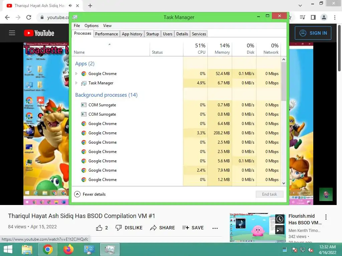The height and width of the screenshot is (256, 342).
Task: Click the Status column header
Action: (166, 49)
